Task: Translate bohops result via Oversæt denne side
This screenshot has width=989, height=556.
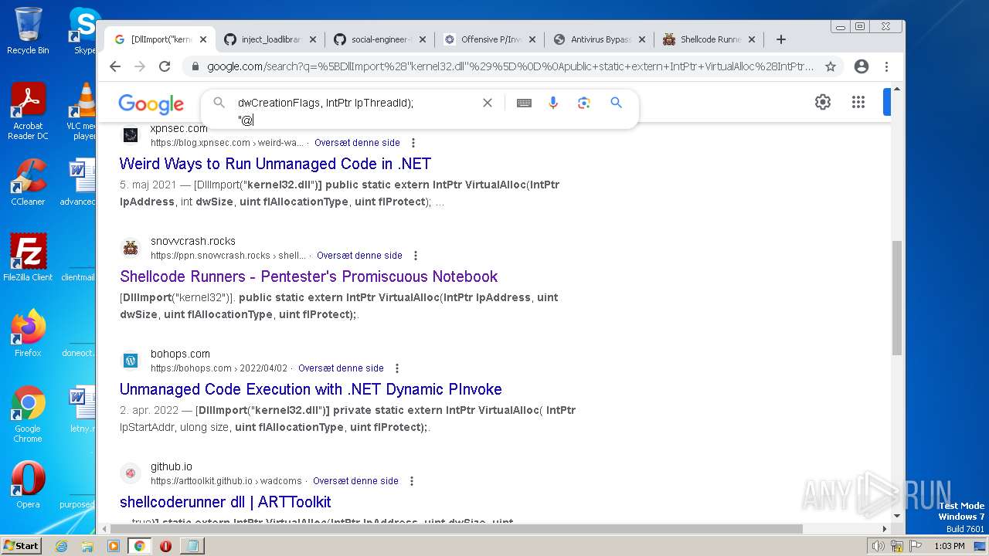Action: pos(341,368)
